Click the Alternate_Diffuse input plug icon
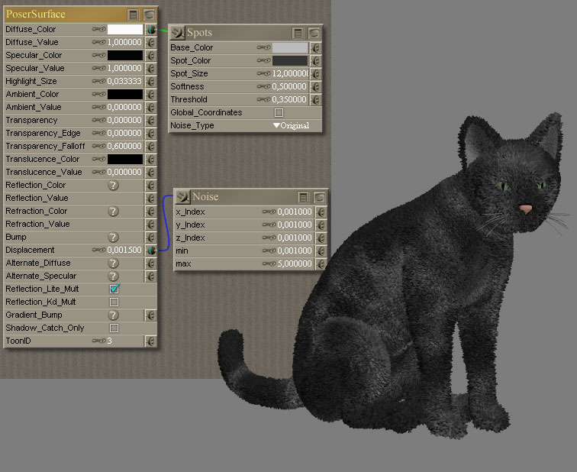 [x=151, y=263]
